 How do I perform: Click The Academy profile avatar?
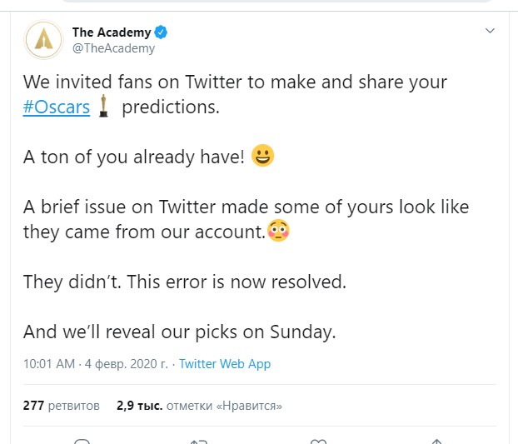tap(42, 39)
